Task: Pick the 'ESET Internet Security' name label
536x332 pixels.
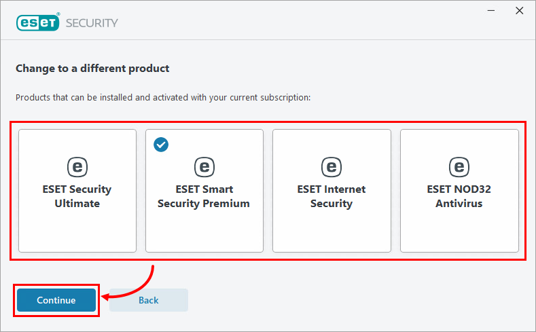Action: point(331,196)
